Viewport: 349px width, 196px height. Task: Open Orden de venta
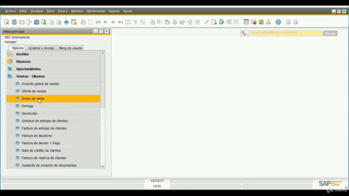(x=53, y=99)
